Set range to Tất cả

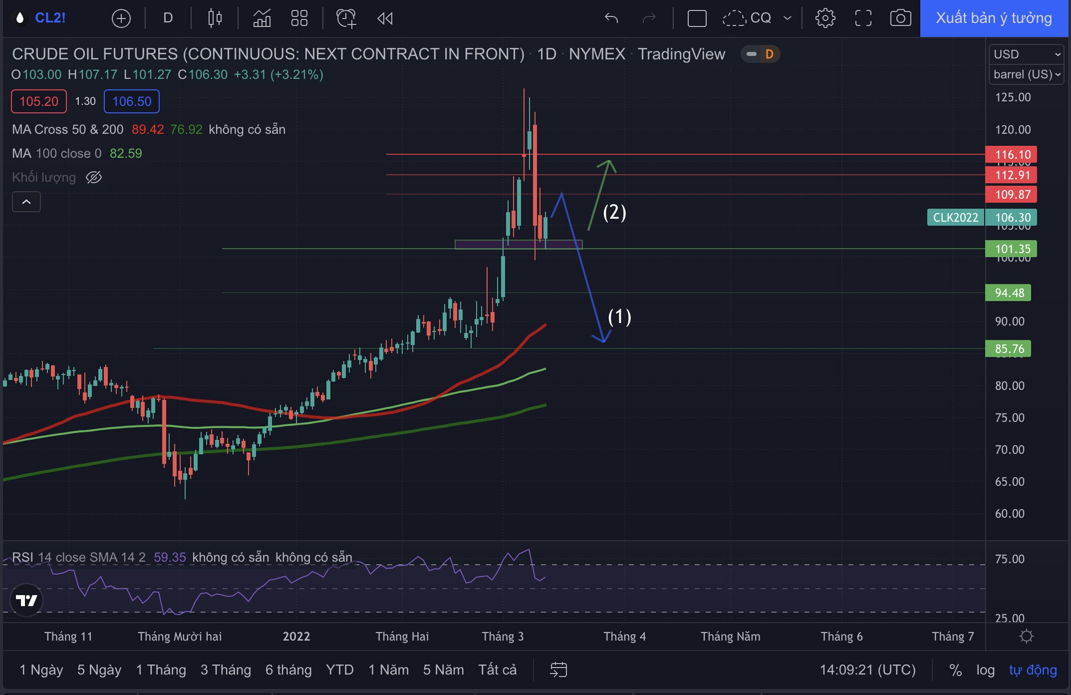pyautogui.click(x=498, y=670)
